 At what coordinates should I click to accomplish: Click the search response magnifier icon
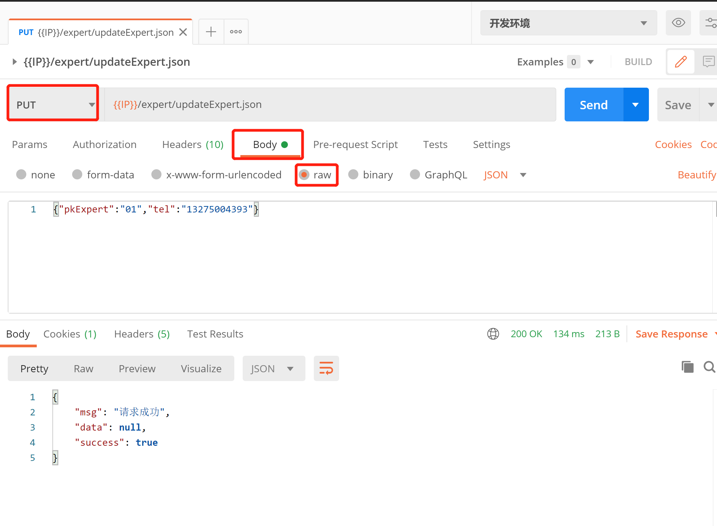coord(709,367)
